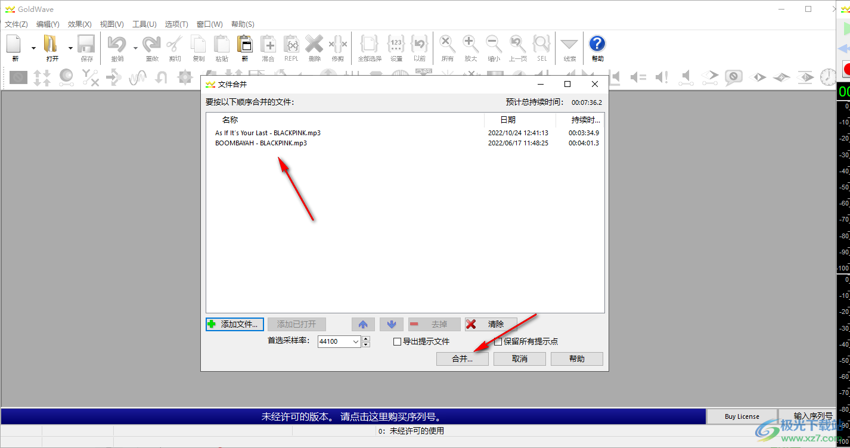Click the 混合 mix icon
Image resolution: width=850 pixels, height=448 pixels.
pyautogui.click(x=268, y=45)
